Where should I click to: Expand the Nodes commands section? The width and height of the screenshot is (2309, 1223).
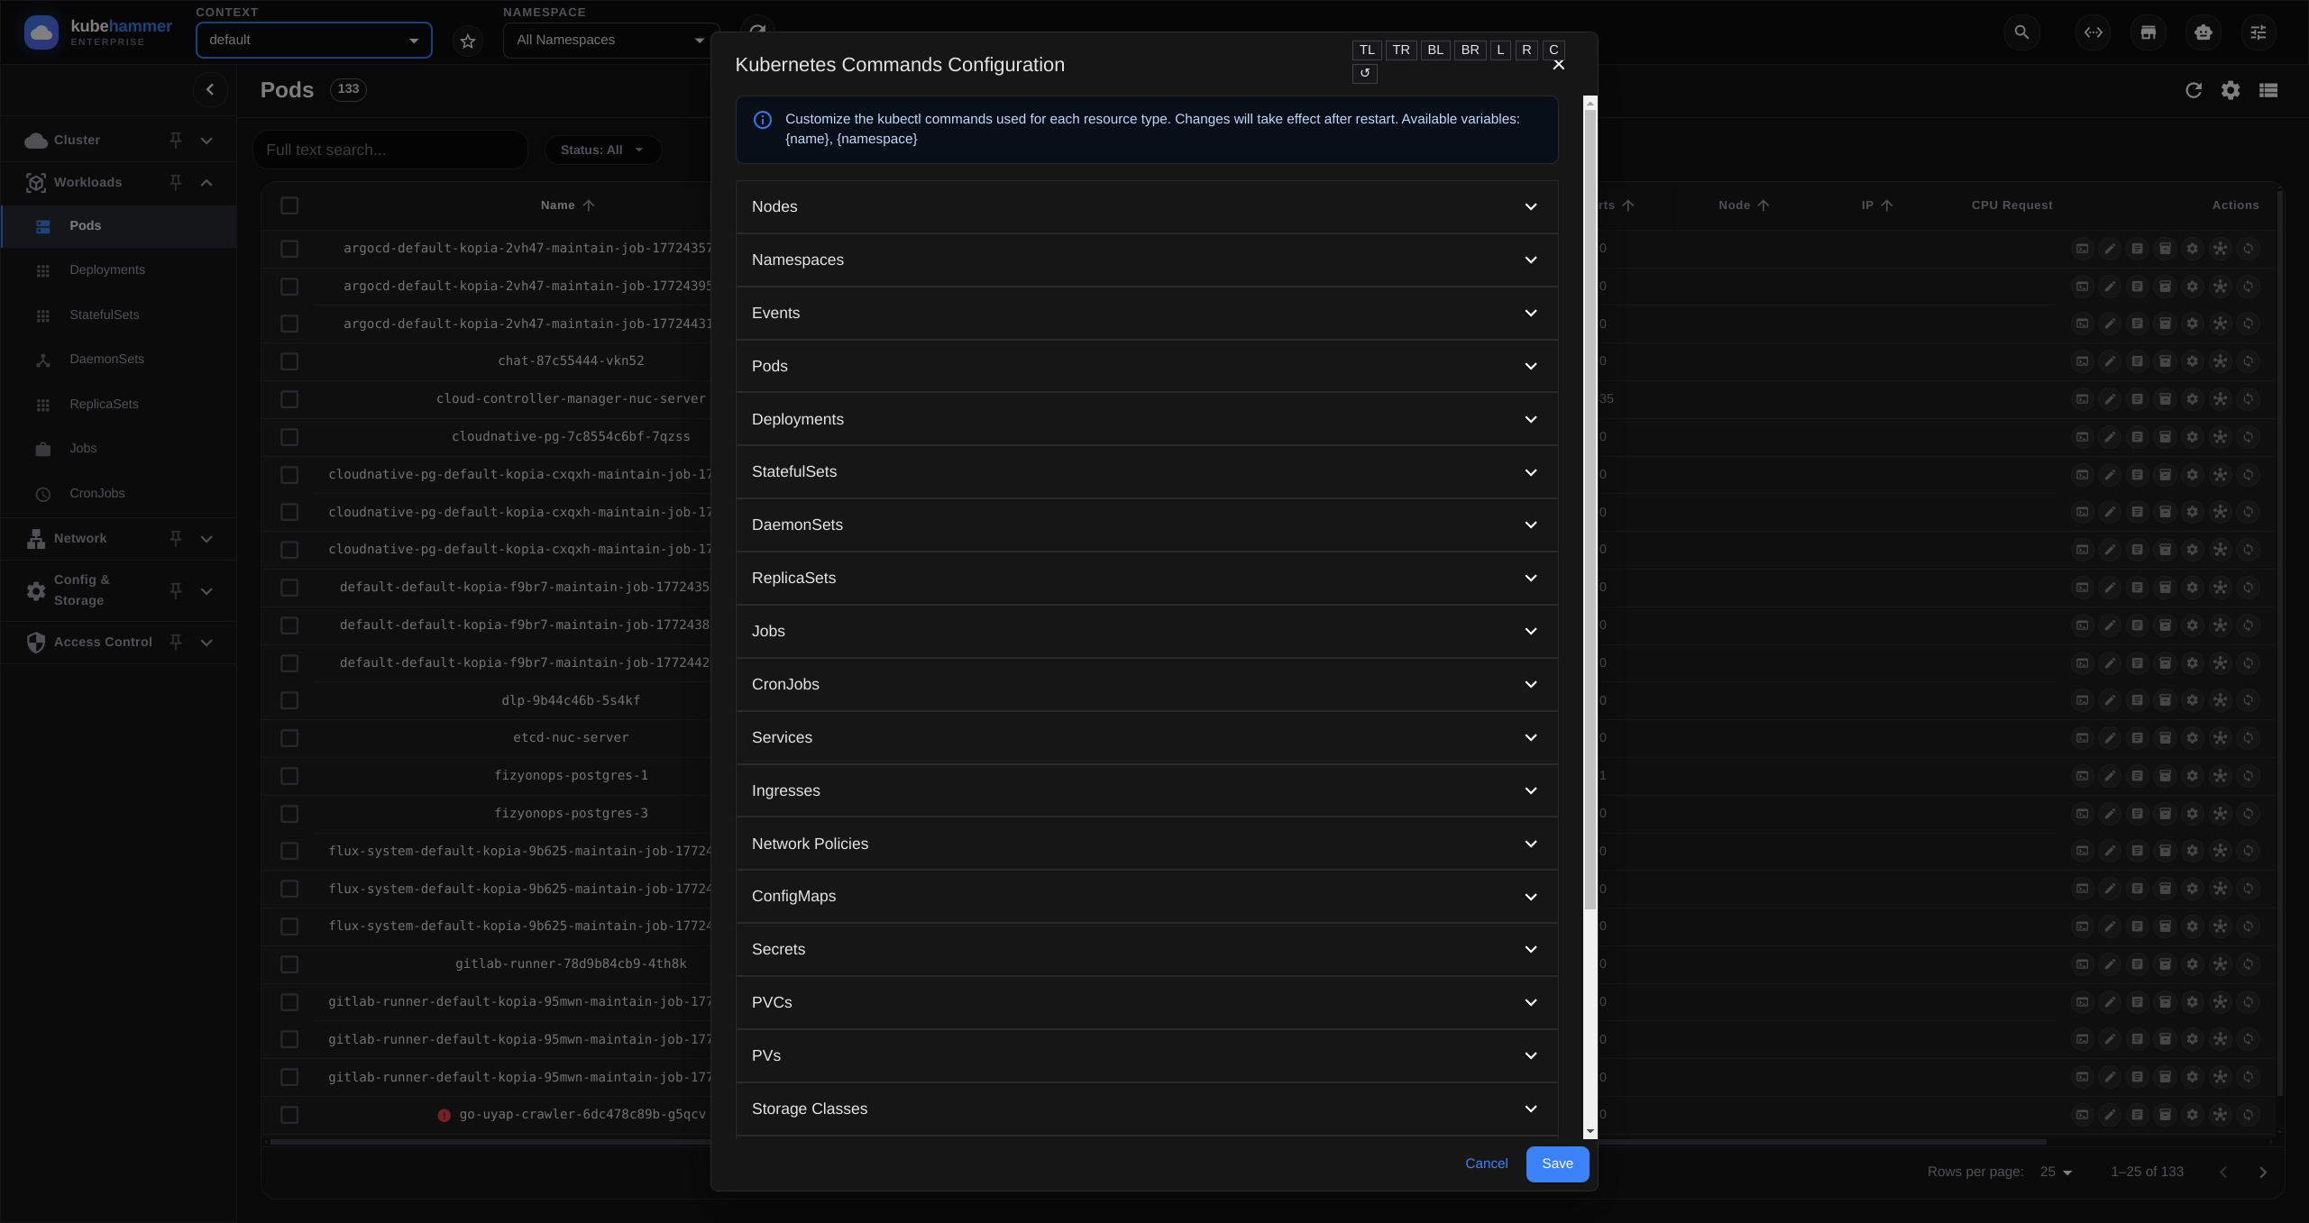click(x=1147, y=206)
